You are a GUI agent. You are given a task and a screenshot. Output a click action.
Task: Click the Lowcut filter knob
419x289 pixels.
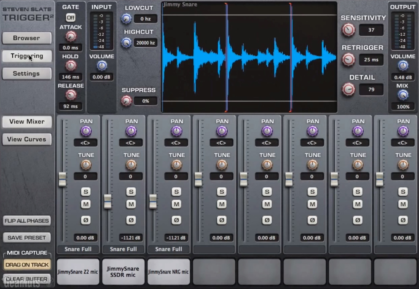click(x=126, y=19)
